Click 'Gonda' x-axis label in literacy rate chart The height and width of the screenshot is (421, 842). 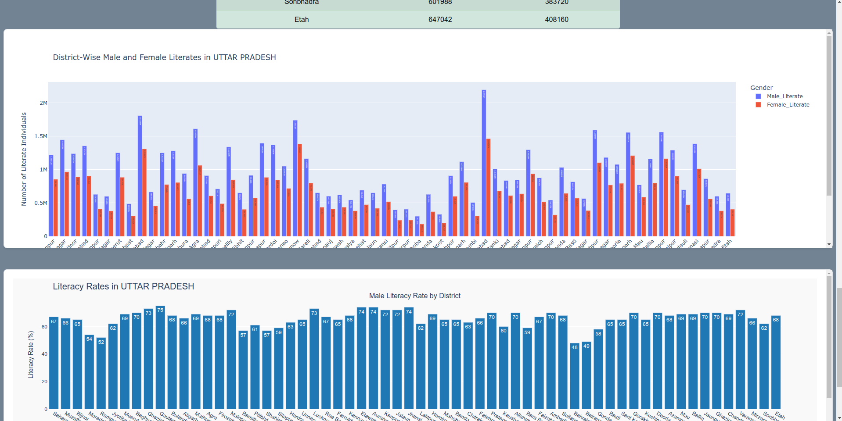[604, 416]
